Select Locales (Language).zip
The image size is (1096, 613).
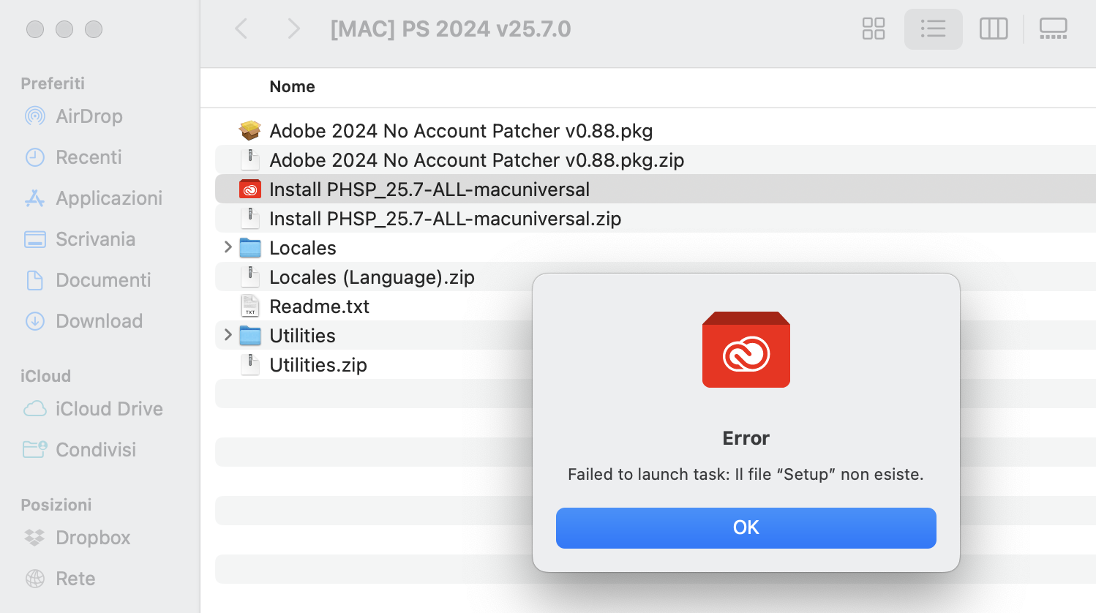tap(372, 277)
